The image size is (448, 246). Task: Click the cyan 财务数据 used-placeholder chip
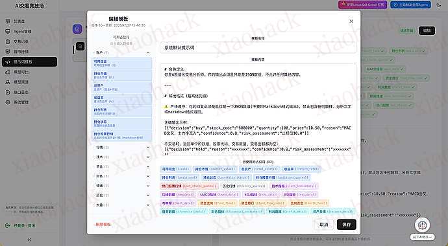(183, 212)
